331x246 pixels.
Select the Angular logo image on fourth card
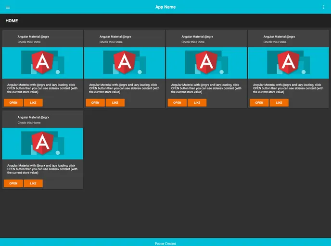[x=288, y=63]
